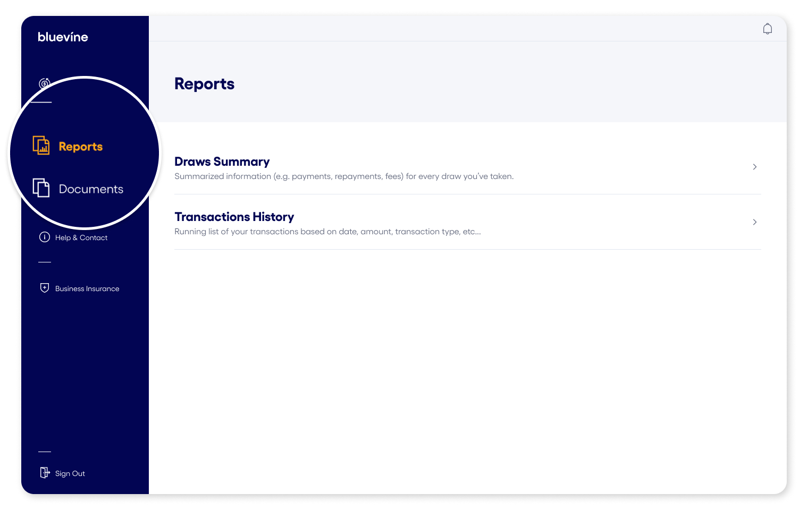Select the shield icon beside Business Insurance
808x510 pixels.
click(x=45, y=288)
